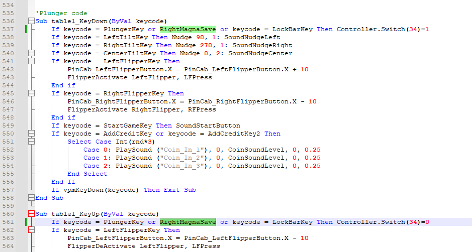This screenshot has height=252, width=472.
Task: Collapse the Sub table1_KeyDown fold at line 536
Action: pos(31,21)
